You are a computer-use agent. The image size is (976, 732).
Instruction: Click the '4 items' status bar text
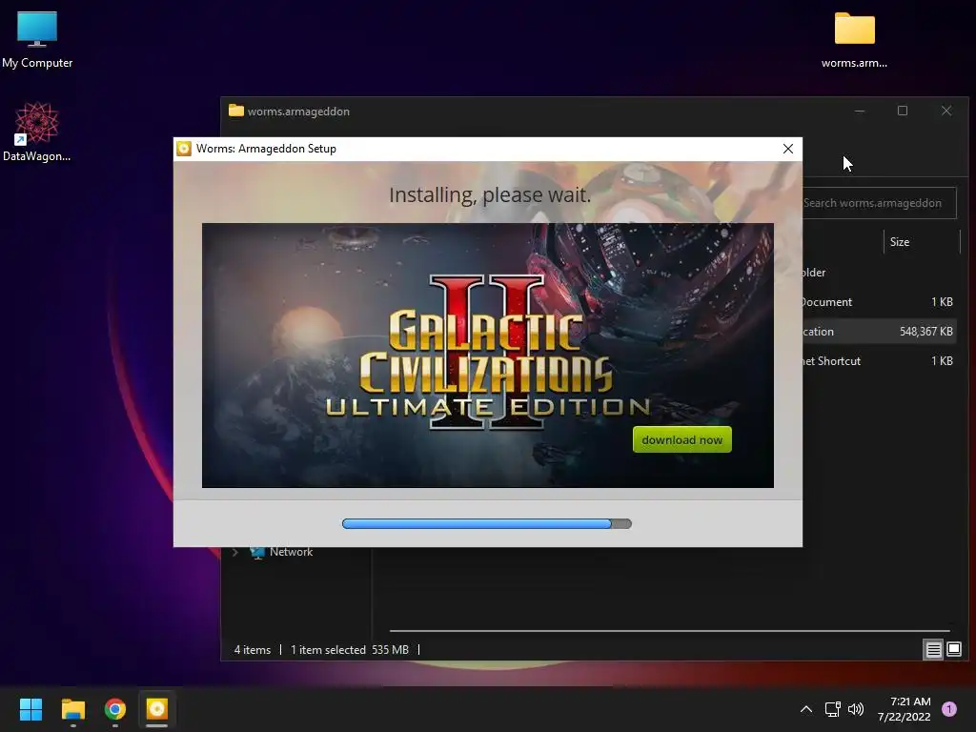pos(252,650)
